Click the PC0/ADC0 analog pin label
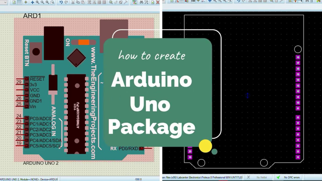Screen dimensions: 322x181 coord(41,119)
